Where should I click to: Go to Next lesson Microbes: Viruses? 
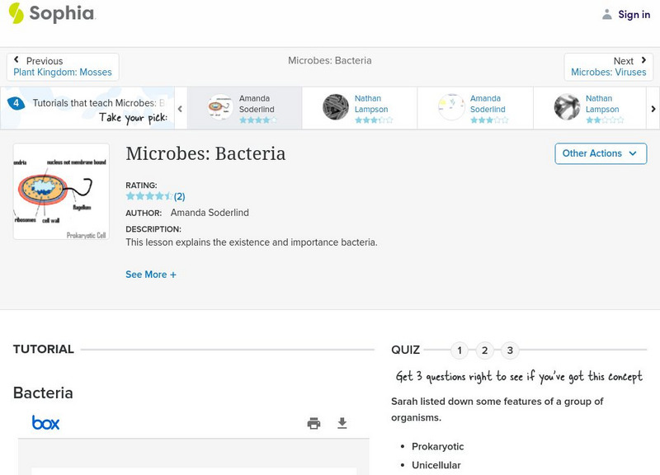click(608, 67)
